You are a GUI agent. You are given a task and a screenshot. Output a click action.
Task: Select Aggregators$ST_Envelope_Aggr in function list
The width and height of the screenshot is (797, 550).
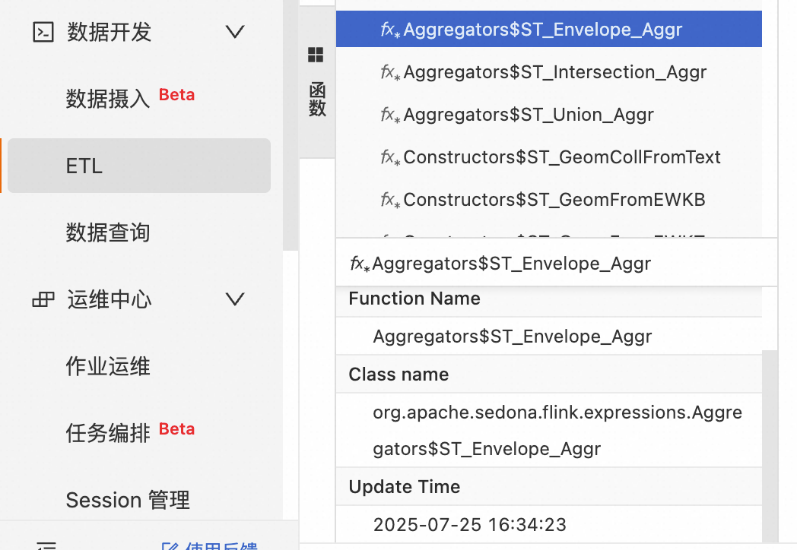[549, 29]
